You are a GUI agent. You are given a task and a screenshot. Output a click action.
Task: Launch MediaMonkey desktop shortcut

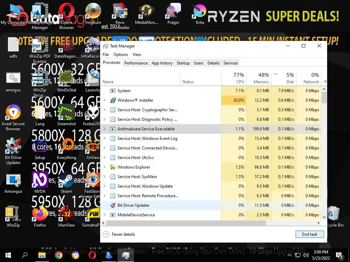[146, 14]
